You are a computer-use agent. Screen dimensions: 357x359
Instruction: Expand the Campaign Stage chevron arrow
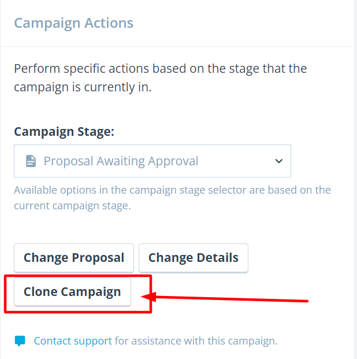coord(279,161)
